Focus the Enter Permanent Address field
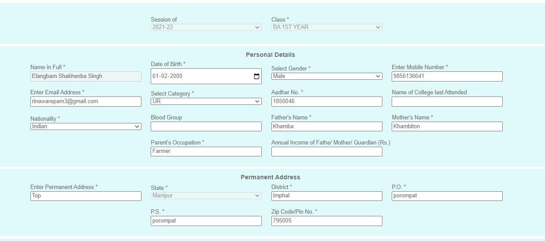545x241 pixels. pyautogui.click(x=86, y=196)
